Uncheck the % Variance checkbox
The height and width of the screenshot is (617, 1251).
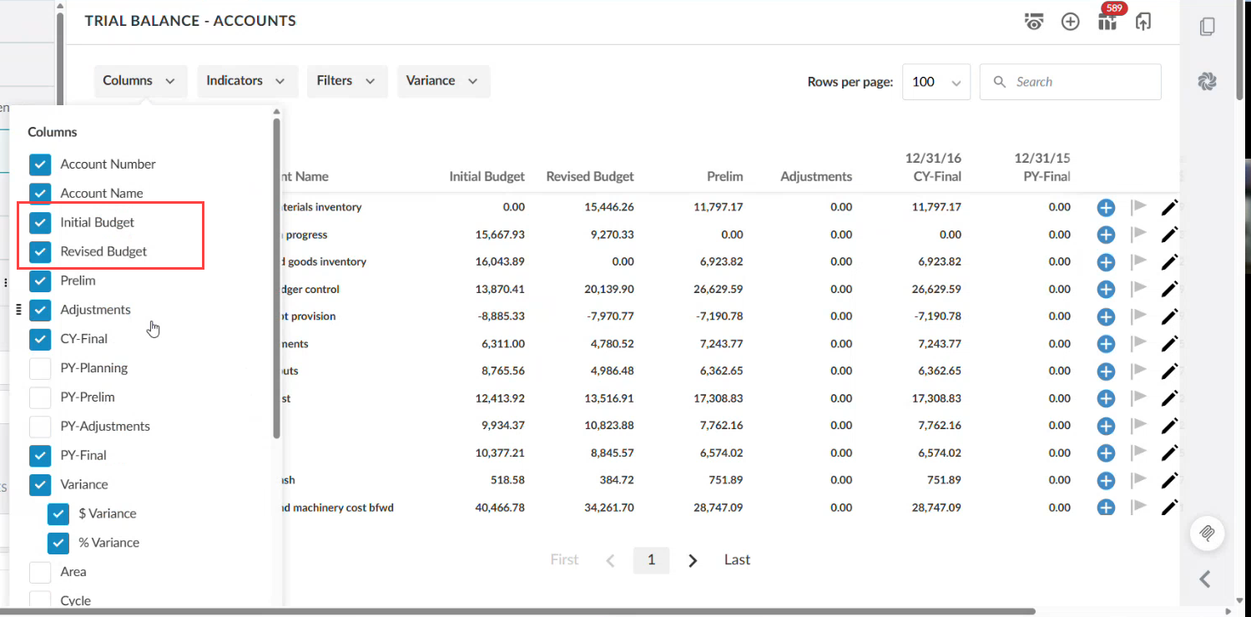point(58,543)
